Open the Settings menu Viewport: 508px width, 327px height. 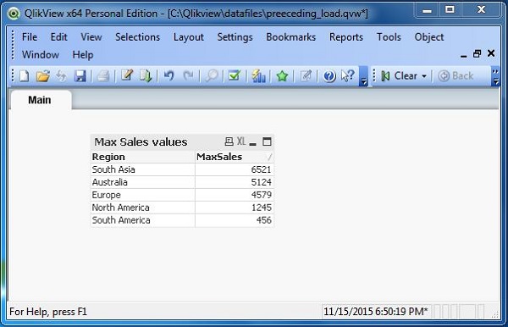[235, 37]
